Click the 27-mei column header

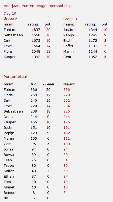tap(48, 84)
